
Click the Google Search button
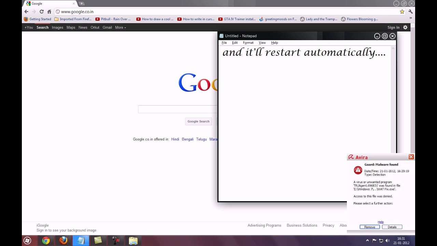pyautogui.click(x=198, y=121)
